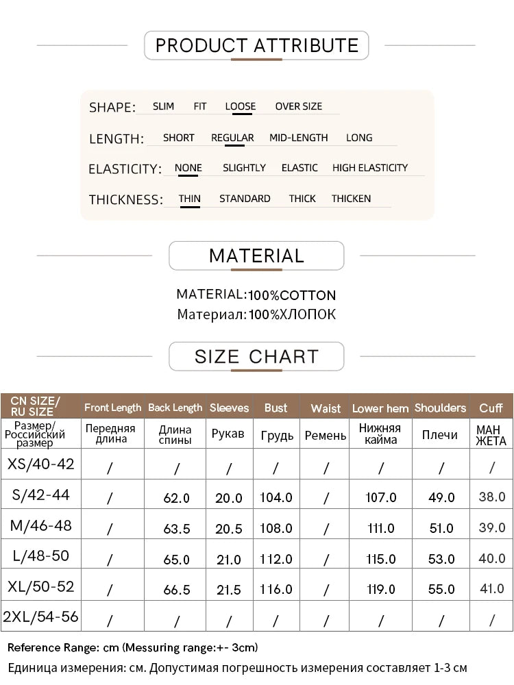Select the Shoulders column header
This screenshot has height=685, width=514.
click(440, 408)
